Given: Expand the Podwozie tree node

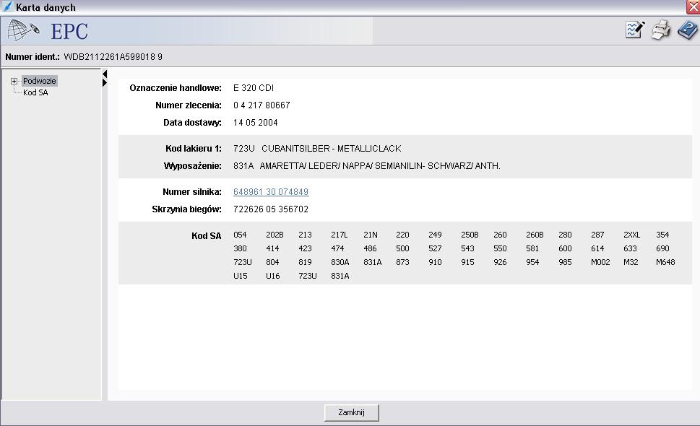Looking at the screenshot, I should (14, 82).
